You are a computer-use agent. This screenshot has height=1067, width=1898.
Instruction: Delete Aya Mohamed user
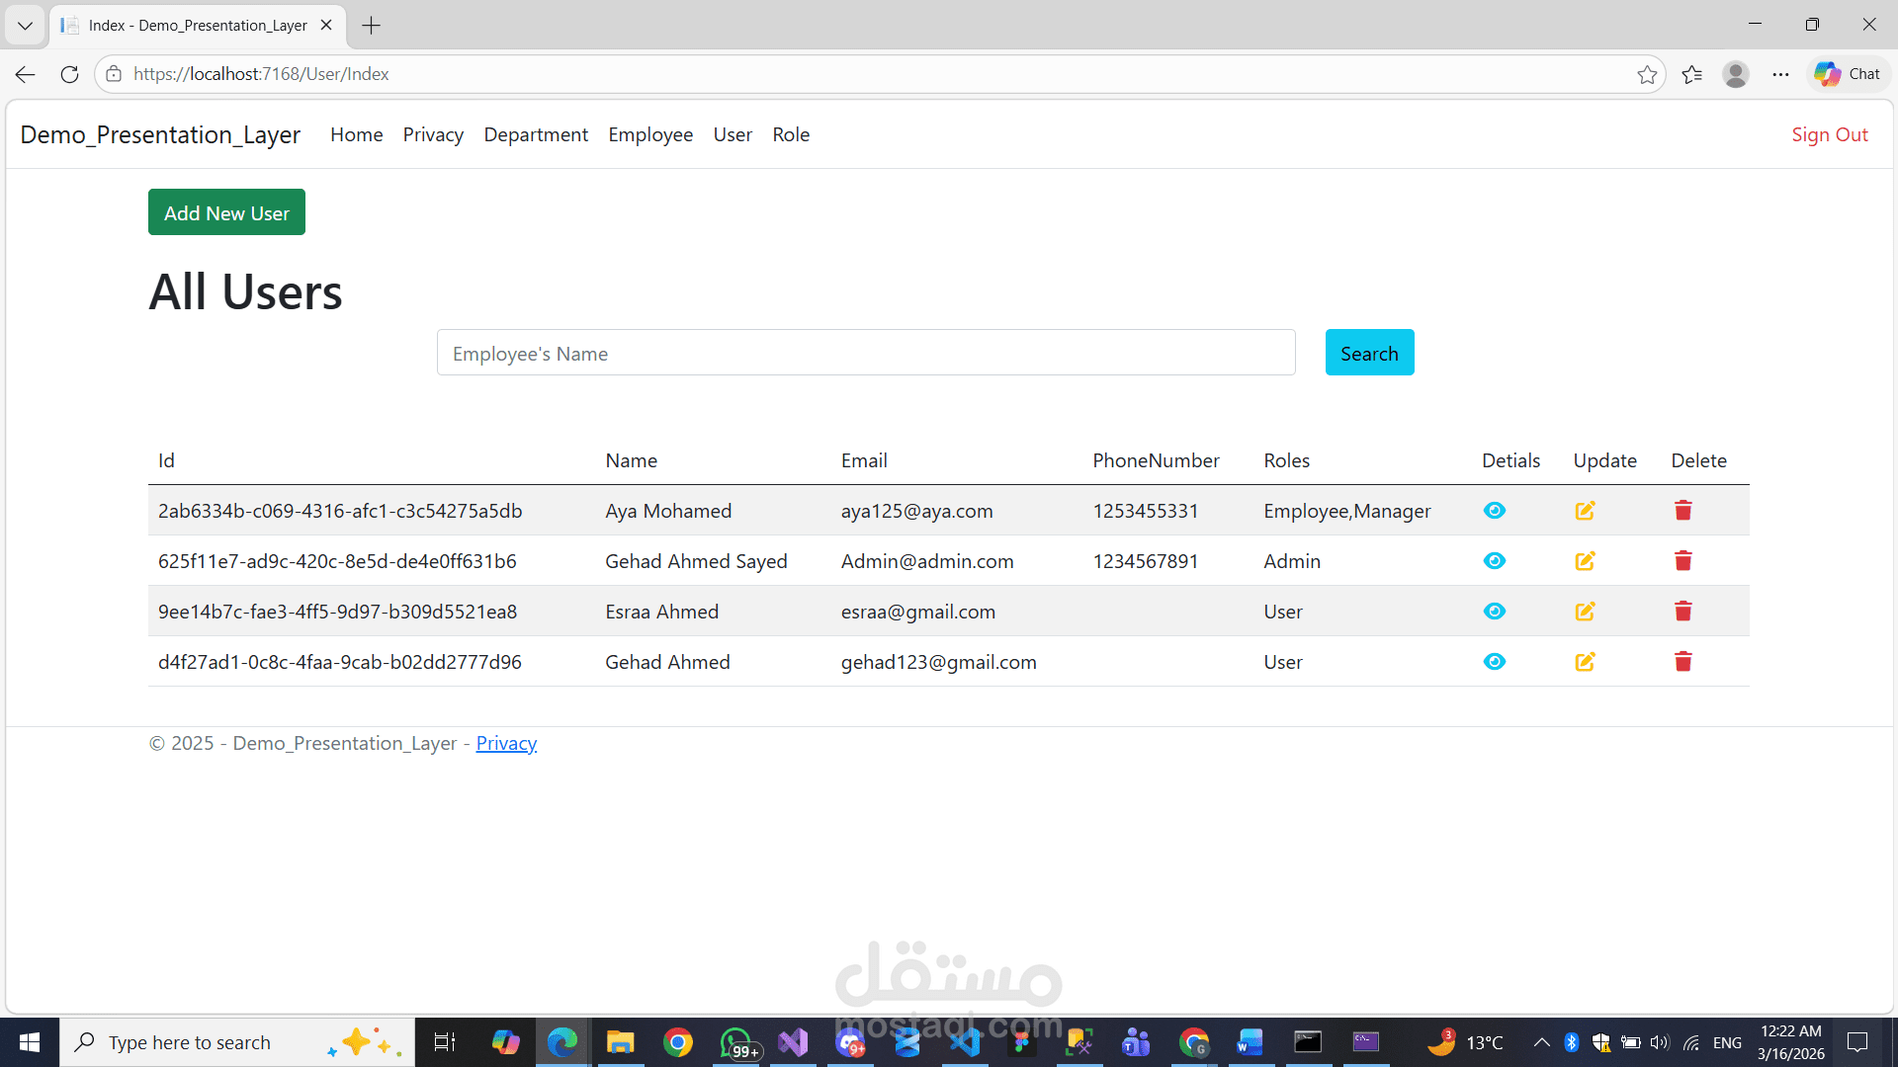click(x=1682, y=511)
